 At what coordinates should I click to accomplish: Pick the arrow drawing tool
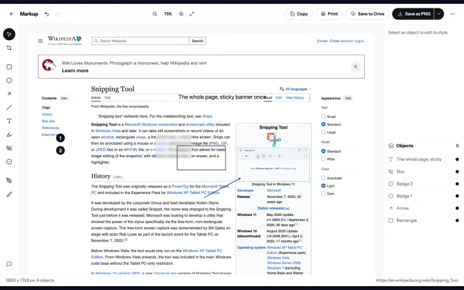point(9,94)
